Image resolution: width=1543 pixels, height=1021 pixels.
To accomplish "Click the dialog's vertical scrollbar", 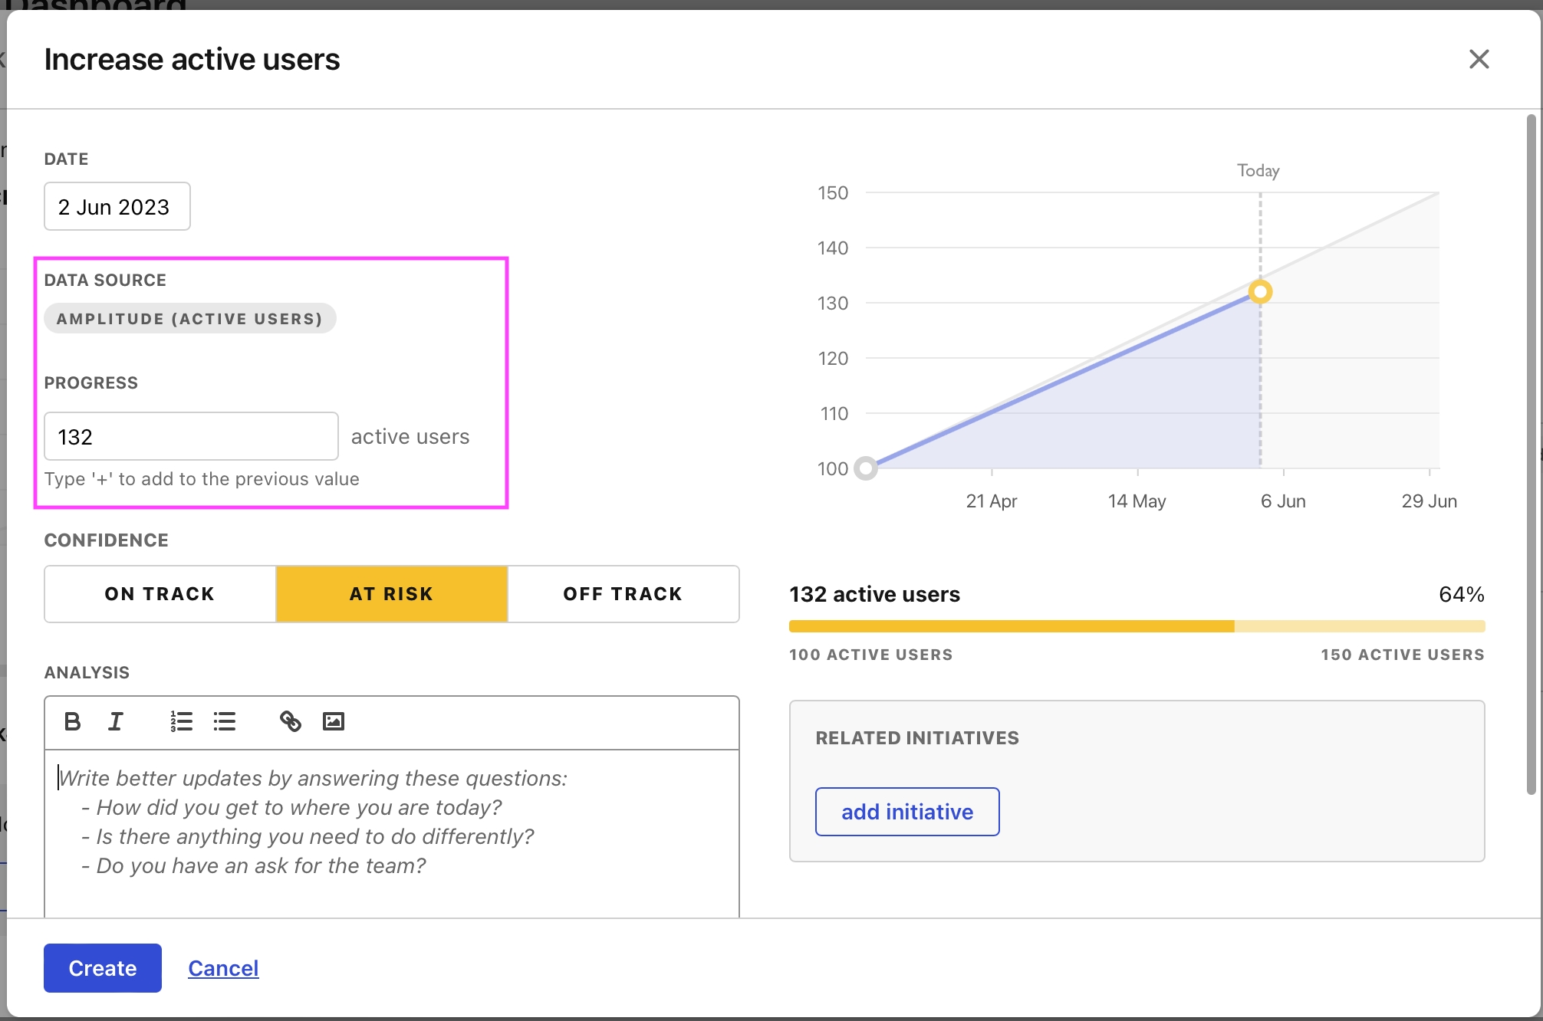I will [1531, 452].
